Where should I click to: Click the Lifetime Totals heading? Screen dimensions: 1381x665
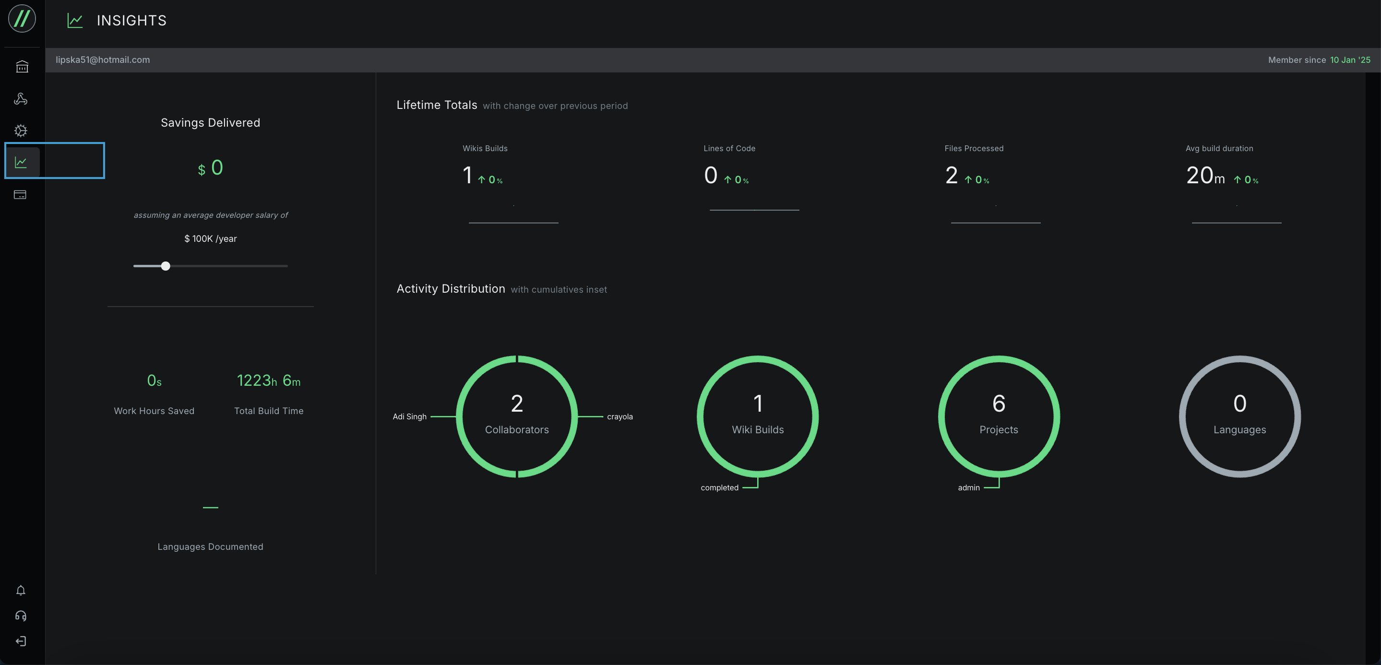436,105
